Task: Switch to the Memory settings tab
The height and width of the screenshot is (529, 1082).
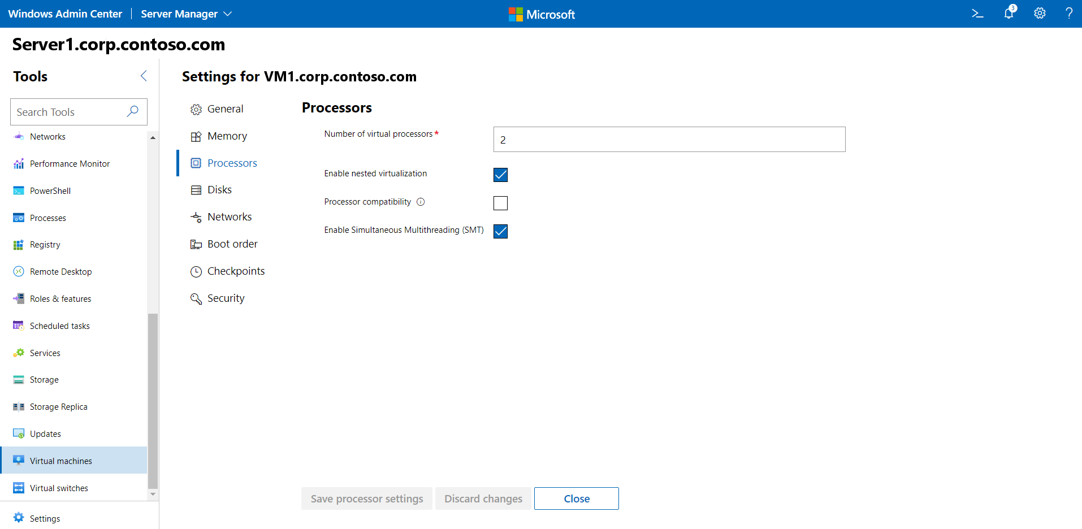Action: [227, 136]
